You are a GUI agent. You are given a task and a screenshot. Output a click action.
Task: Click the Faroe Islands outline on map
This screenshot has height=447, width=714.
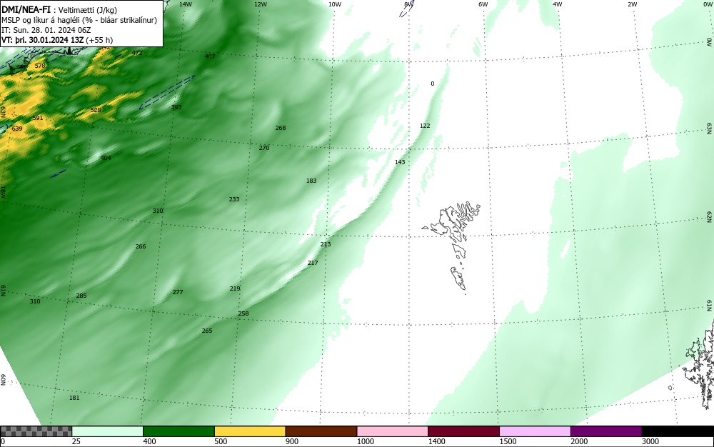click(451, 247)
